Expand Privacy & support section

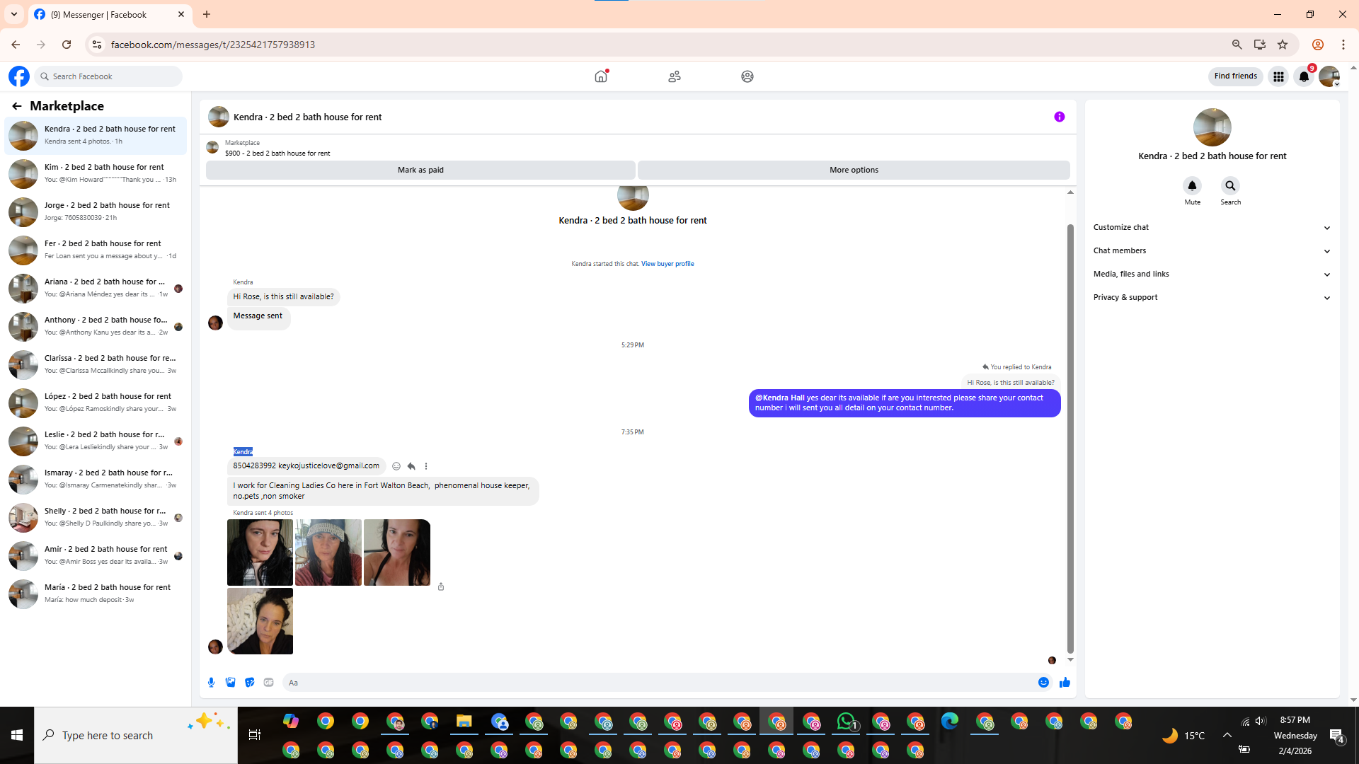[1212, 297]
